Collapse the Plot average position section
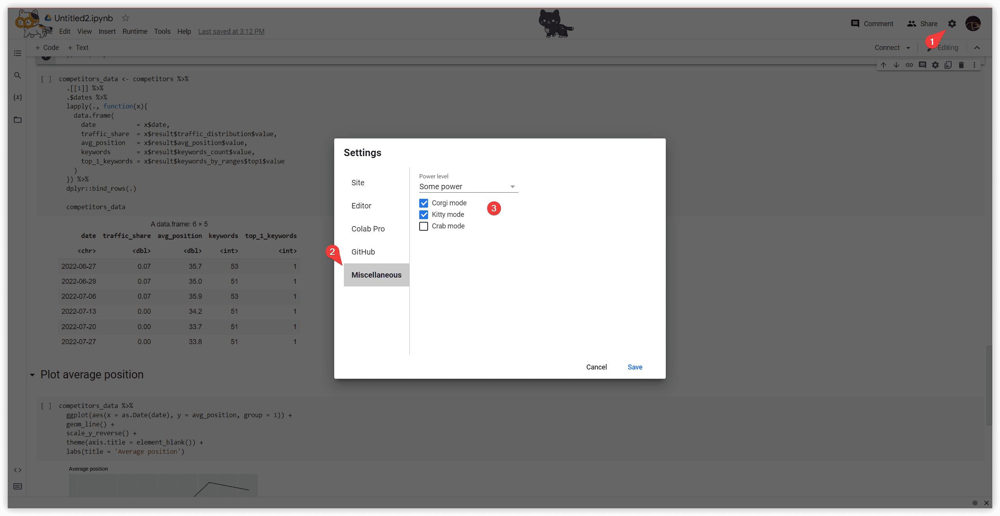This screenshot has height=516, width=1000. (33, 375)
